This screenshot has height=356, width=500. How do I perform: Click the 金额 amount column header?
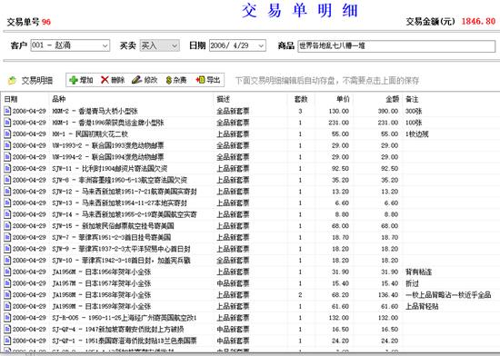point(392,99)
